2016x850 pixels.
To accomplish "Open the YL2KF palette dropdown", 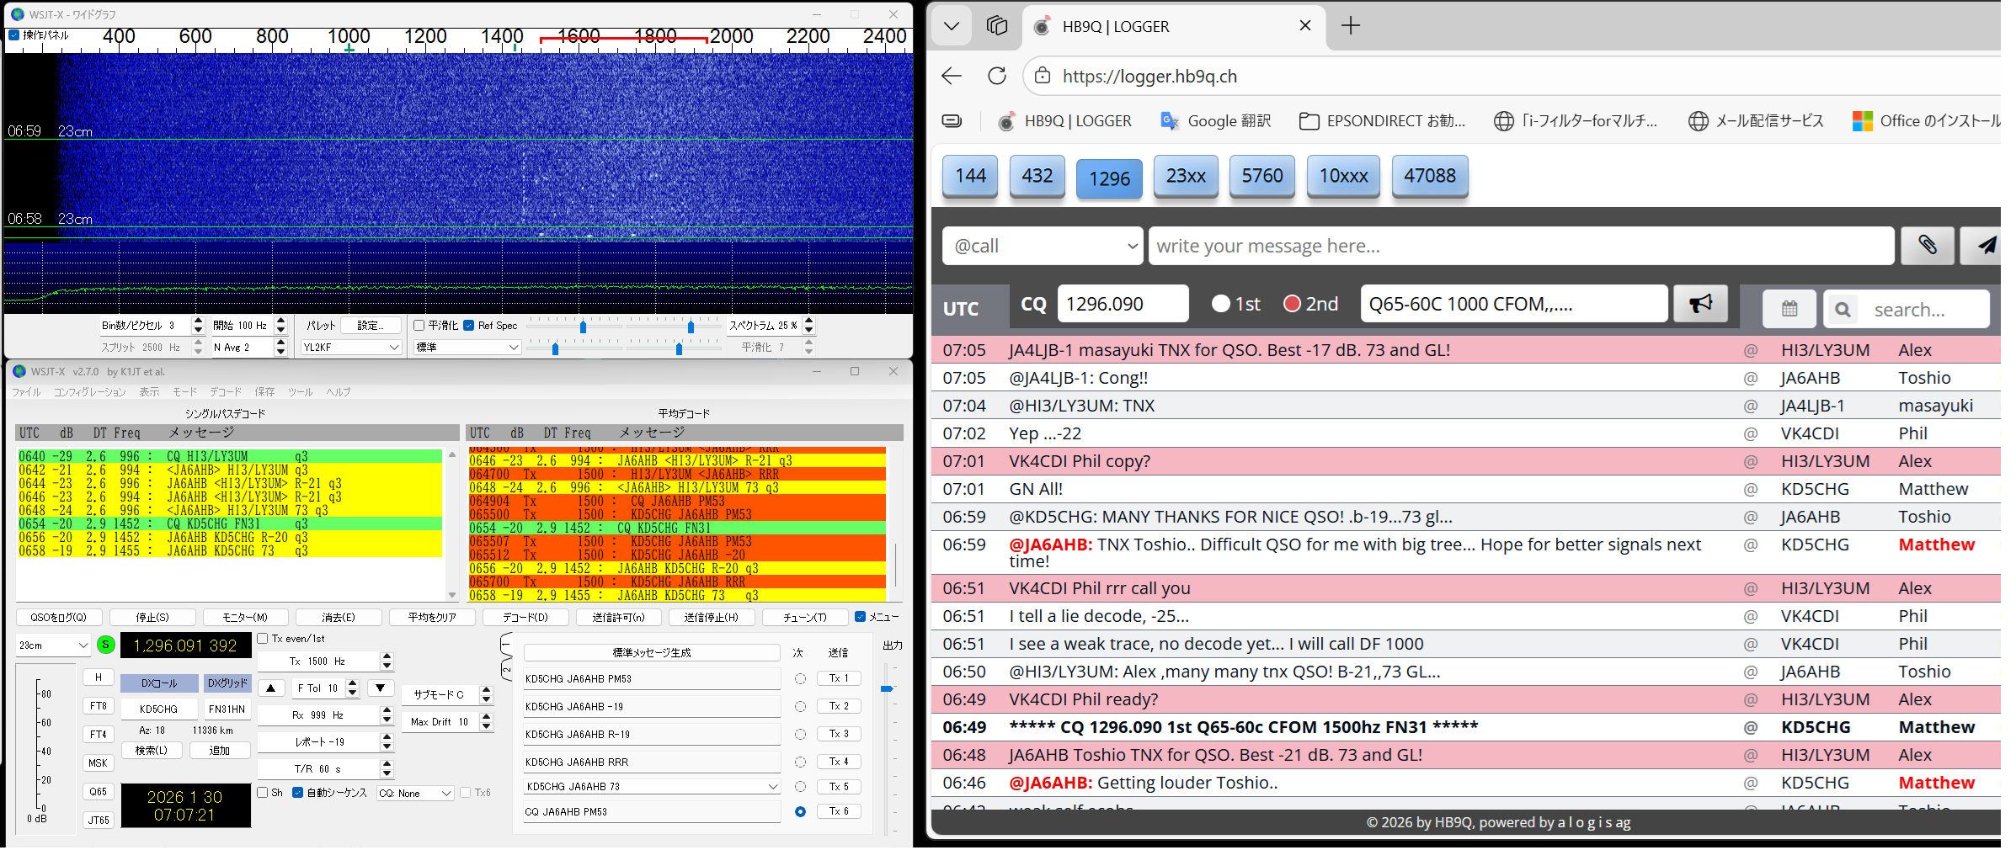I will [x=350, y=347].
